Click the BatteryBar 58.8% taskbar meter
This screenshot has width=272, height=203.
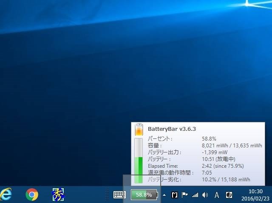144,195
